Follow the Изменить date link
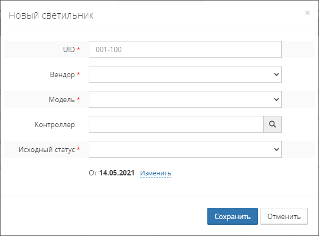The image size is (319, 236). [155, 173]
